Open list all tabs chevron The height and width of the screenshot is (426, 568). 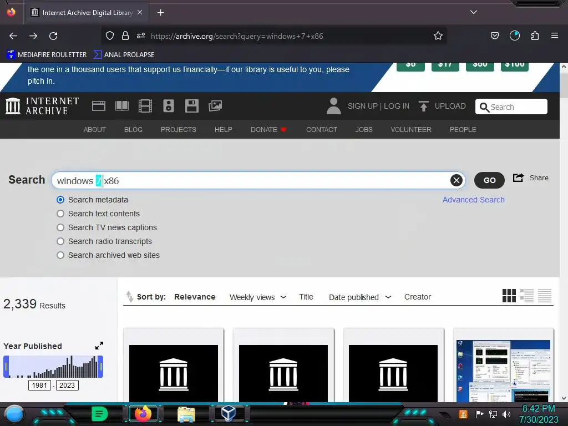click(x=474, y=12)
